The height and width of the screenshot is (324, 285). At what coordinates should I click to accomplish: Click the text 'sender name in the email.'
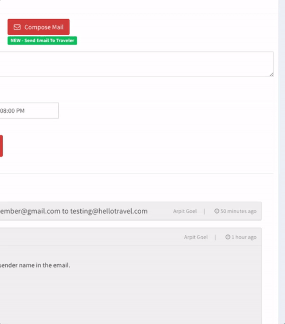click(x=35, y=265)
